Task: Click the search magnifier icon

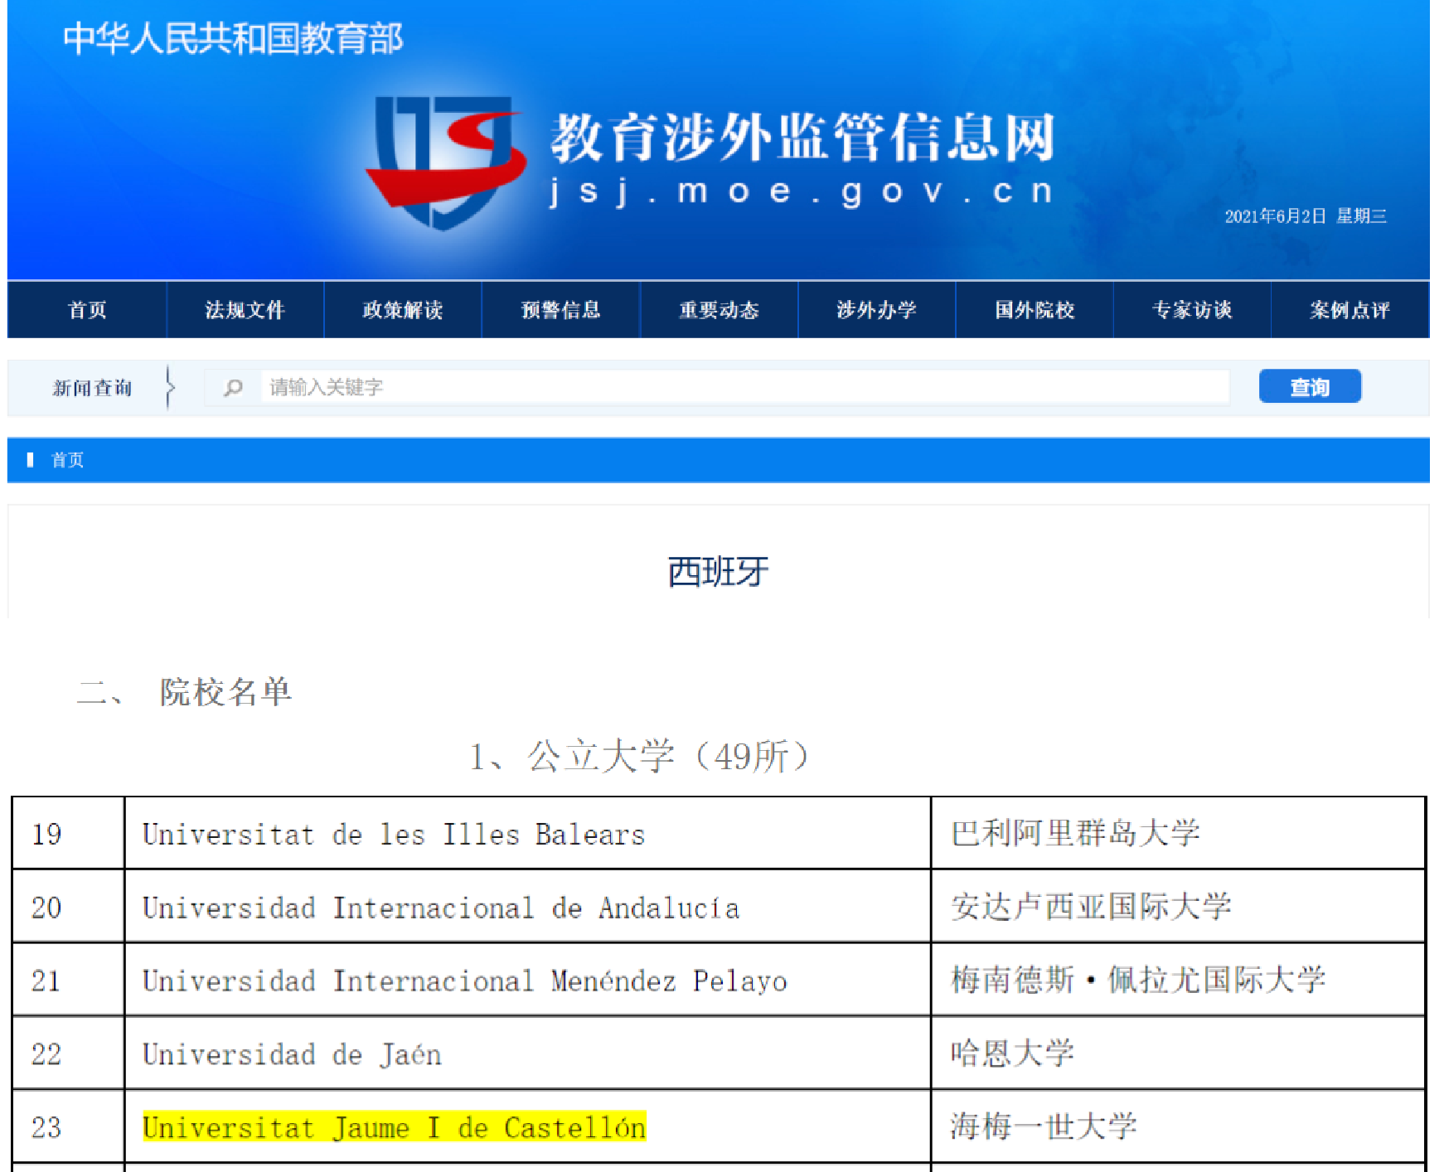Action: 233,387
